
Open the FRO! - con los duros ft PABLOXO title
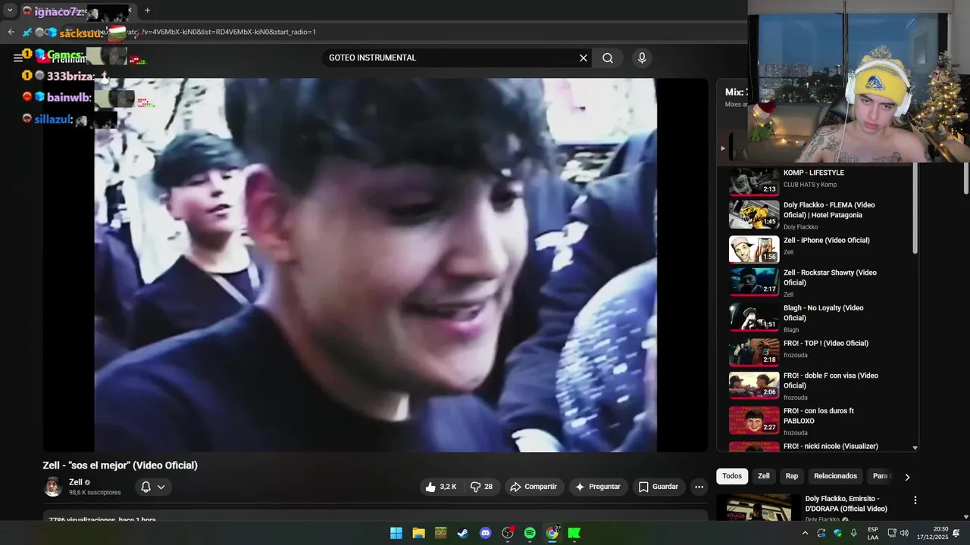click(818, 416)
